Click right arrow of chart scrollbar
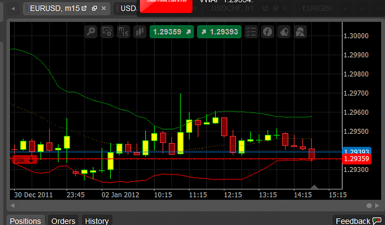 coord(377,205)
